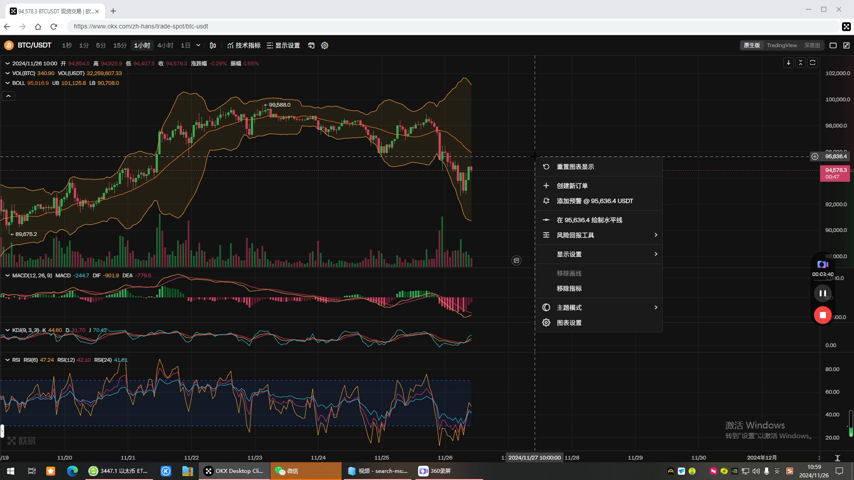Collapse the BOLL indicator legend
This screenshot has width=854, height=480.
tap(8, 83)
